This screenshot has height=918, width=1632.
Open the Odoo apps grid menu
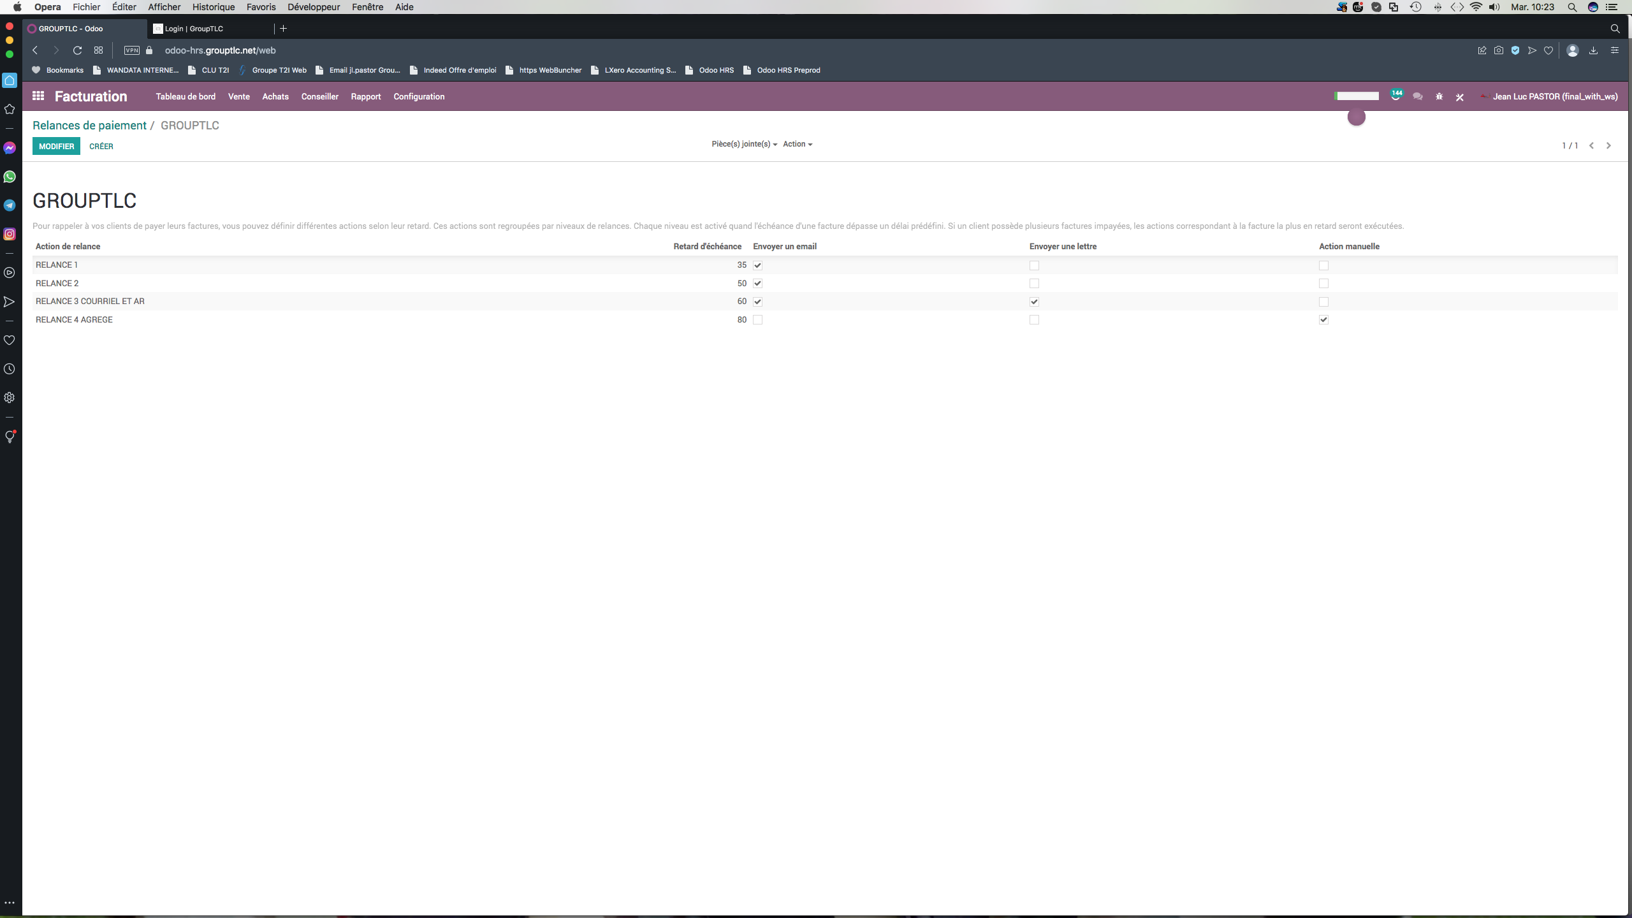(38, 96)
